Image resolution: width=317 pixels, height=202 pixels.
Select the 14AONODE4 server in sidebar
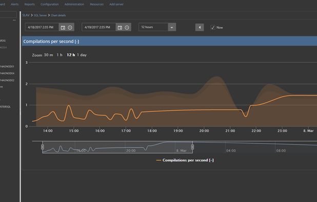click(x=7, y=73)
